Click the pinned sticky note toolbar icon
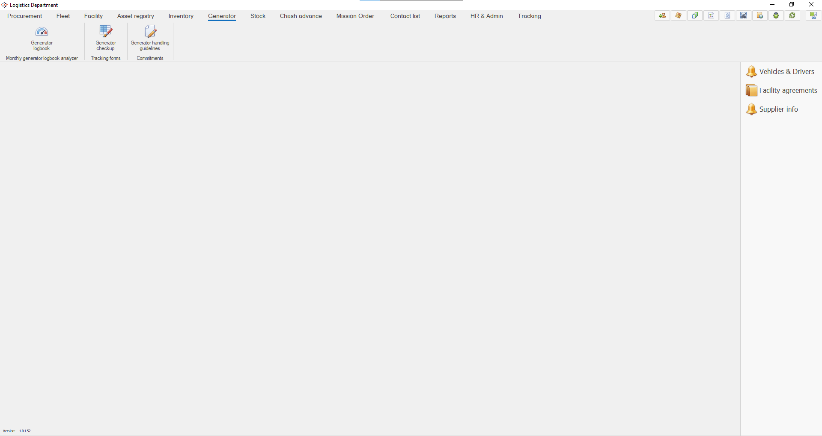Viewport: 822px width, 436px height. (679, 15)
